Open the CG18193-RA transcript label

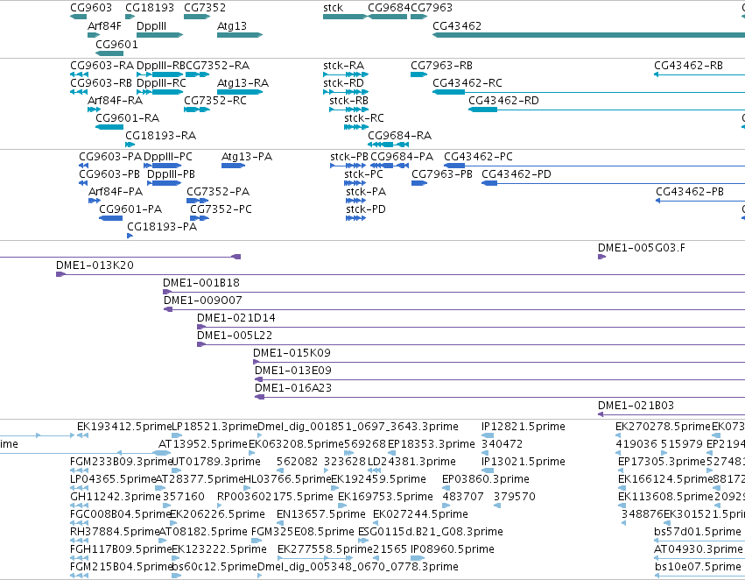coord(160,136)
